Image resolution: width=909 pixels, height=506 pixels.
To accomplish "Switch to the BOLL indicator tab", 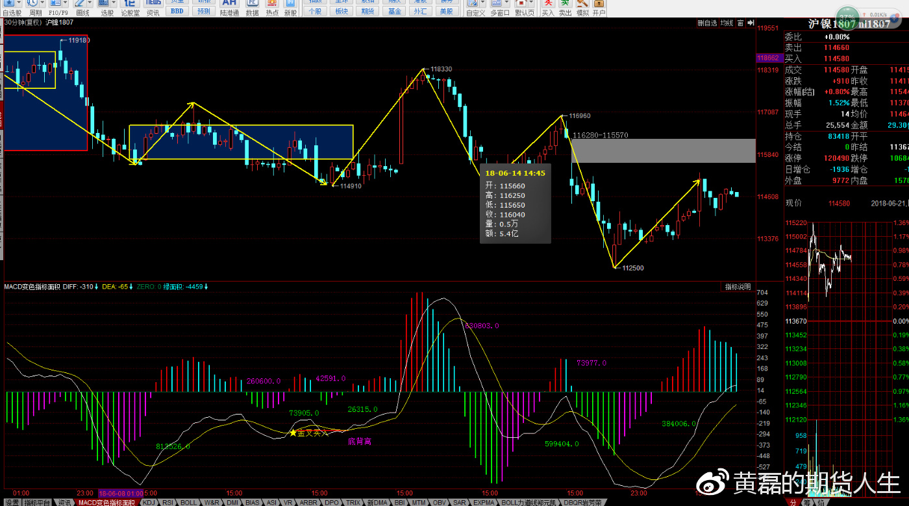I will pyautogui.click(x=189, y=502).
